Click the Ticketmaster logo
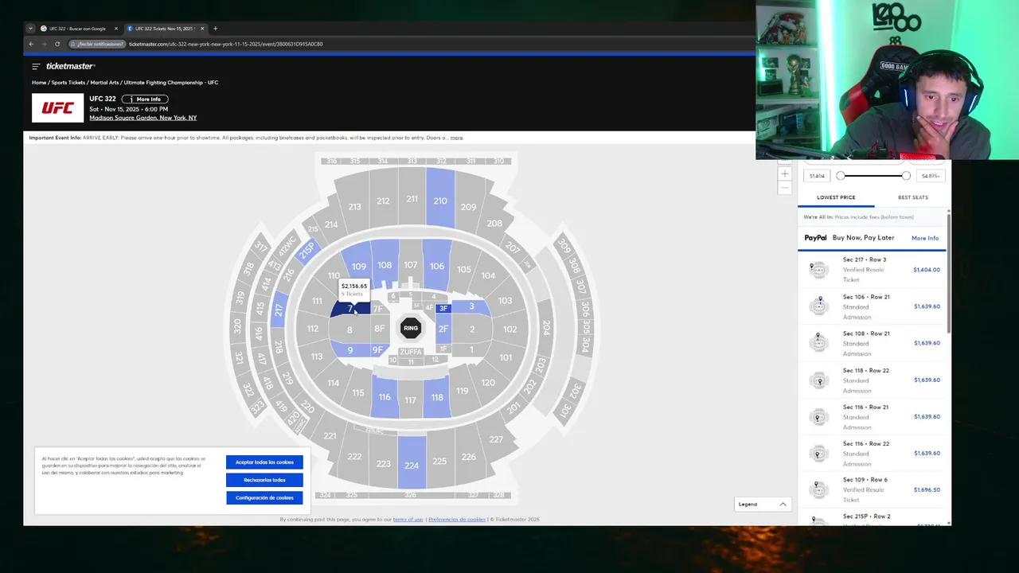This screenshot has height=573, width=1019. 70,66
